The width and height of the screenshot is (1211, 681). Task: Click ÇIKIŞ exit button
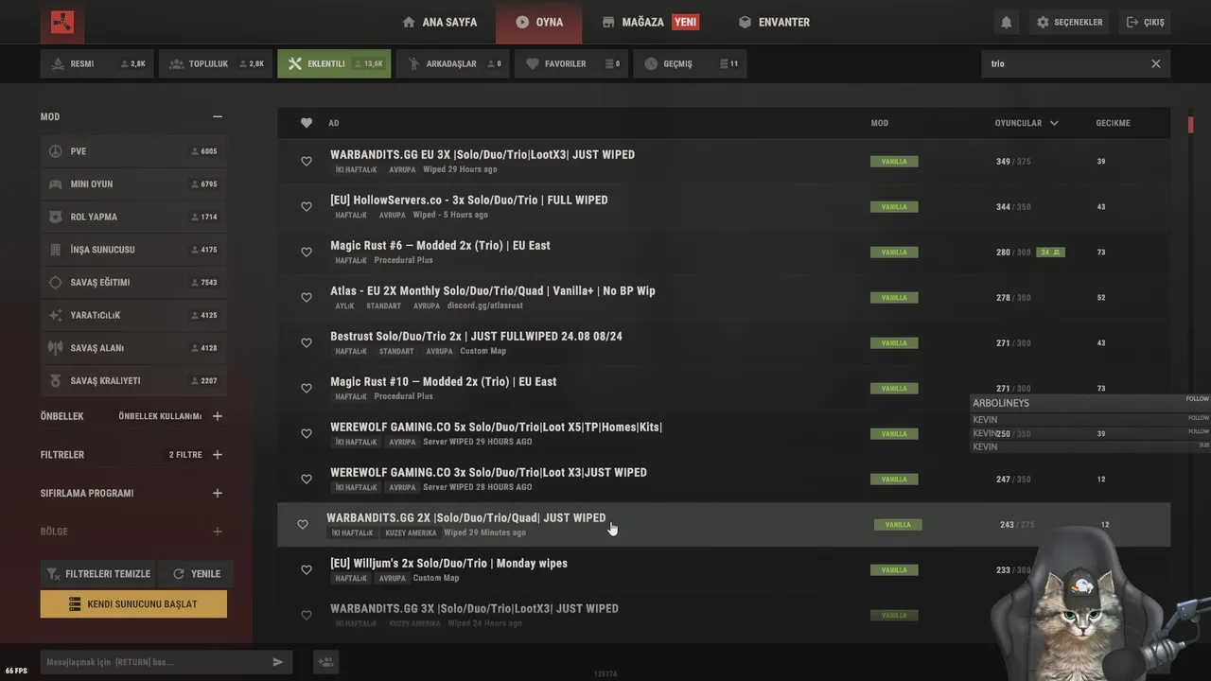(1145, 22)
